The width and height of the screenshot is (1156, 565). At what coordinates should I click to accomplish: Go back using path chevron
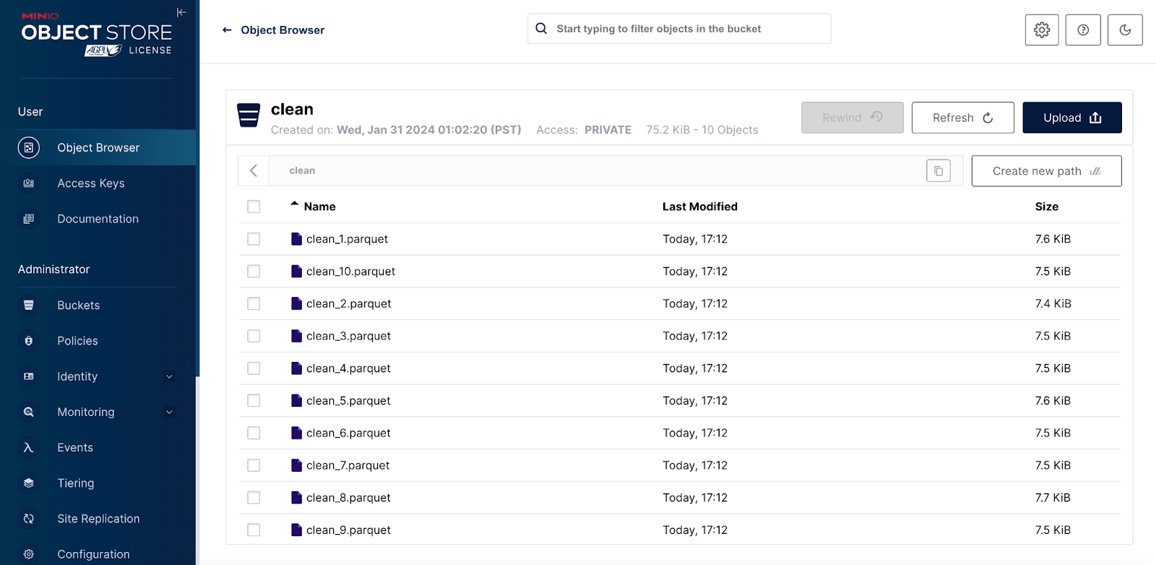click(254, 171)
